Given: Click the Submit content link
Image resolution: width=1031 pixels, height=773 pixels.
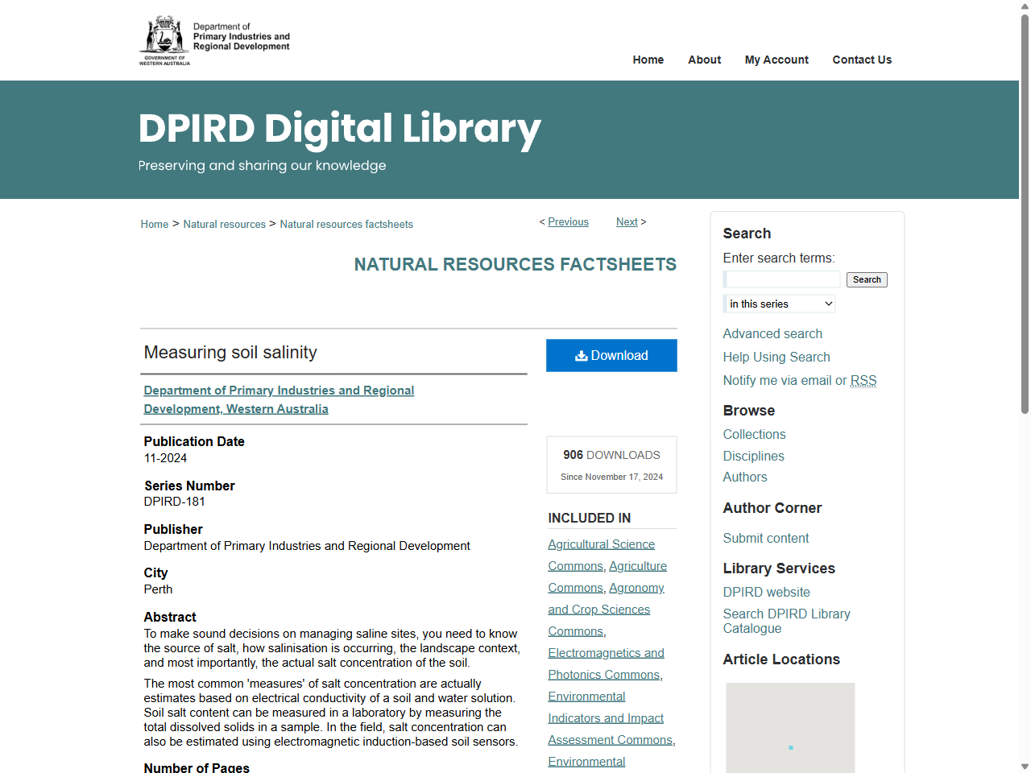Looking at the screenshot, I should coord(765,538).
